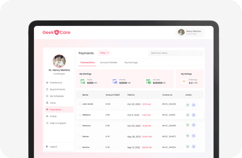The image size is (242, 158).
Task: Switch to the Account Details tab
Action: (109, 62)
